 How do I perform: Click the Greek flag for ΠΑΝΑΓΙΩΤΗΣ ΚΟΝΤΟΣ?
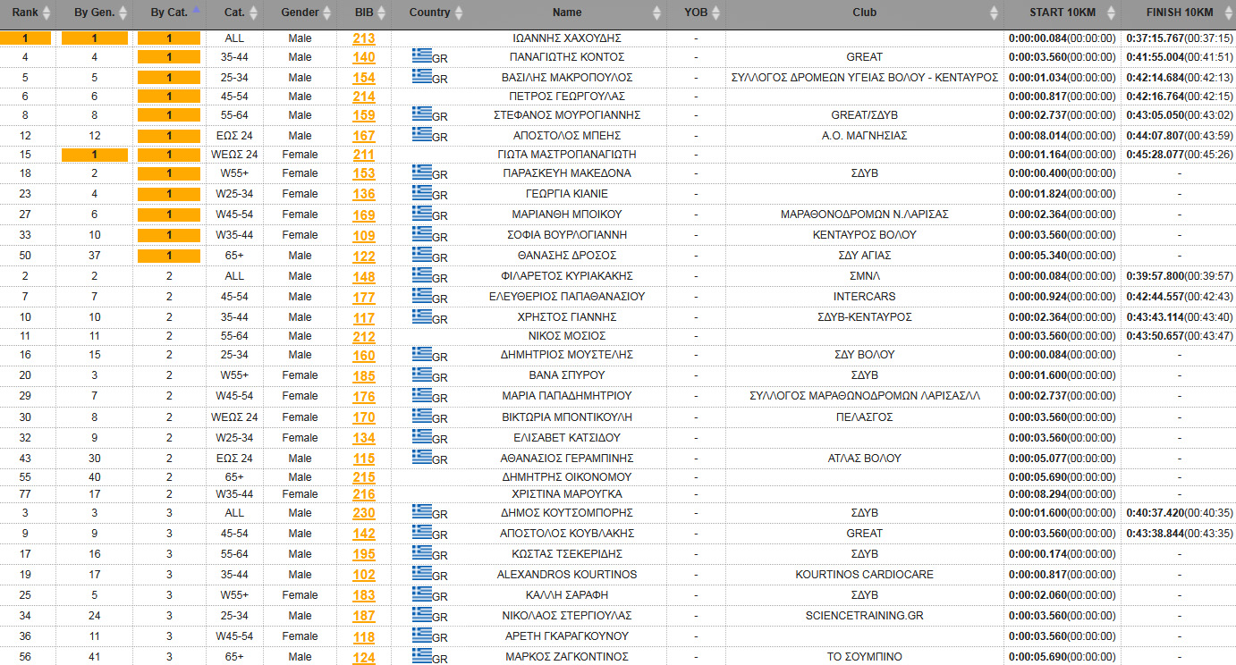pos(421,55)
